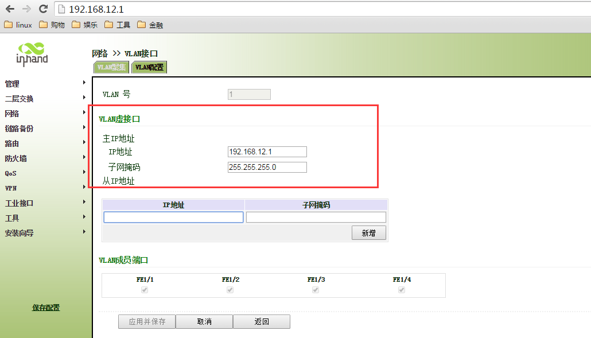This screenshot has width=591, height=338.
Task: Click the 保存配置 link
Action: 46,308
